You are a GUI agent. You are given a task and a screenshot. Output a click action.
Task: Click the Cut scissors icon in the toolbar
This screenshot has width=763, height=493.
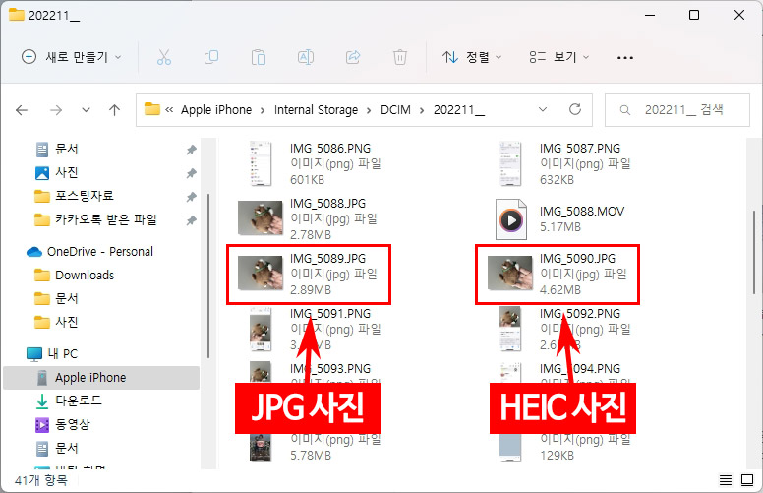(x=164, y=57)
